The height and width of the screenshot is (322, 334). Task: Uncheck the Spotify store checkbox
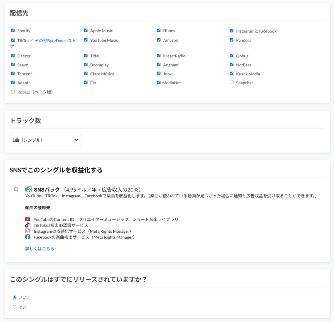[x=13, y=30]
